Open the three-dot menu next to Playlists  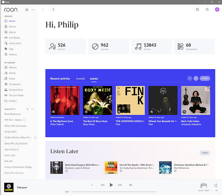33,109
